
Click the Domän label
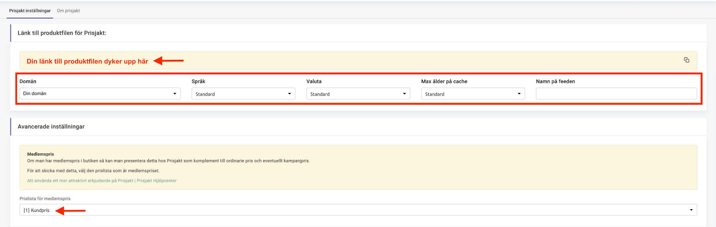coord(28,81)
